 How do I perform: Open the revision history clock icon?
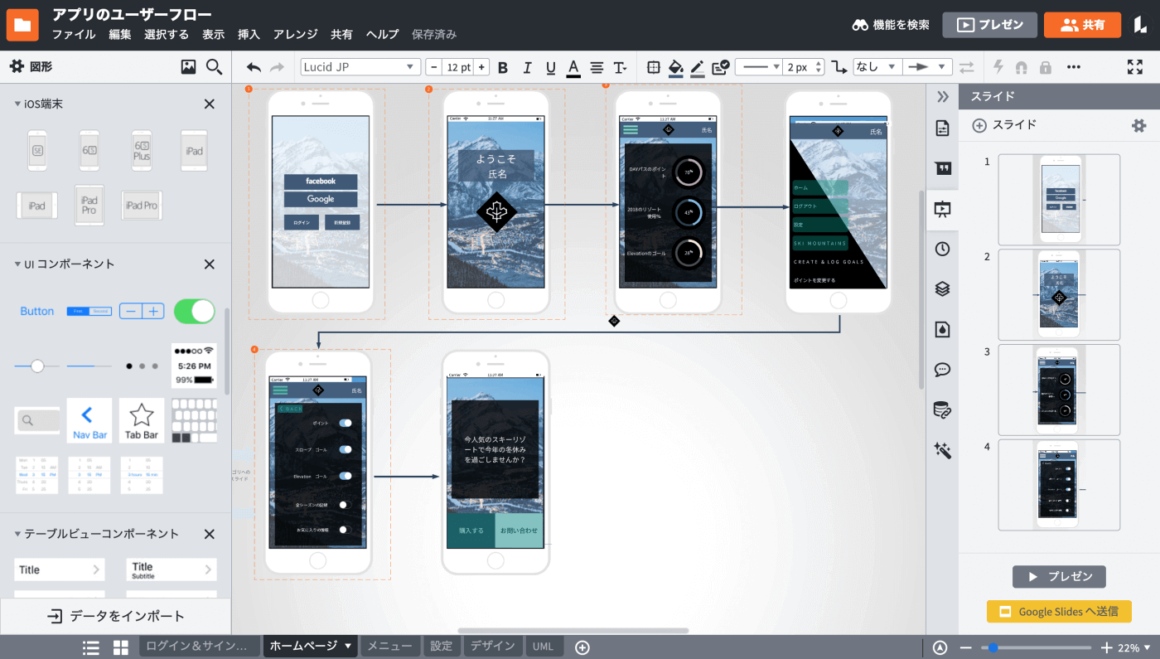942,249
